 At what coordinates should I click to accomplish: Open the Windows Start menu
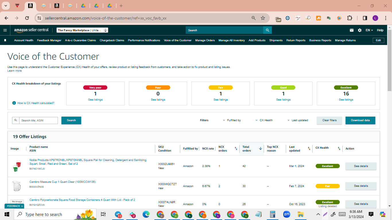tap(7, 214)
